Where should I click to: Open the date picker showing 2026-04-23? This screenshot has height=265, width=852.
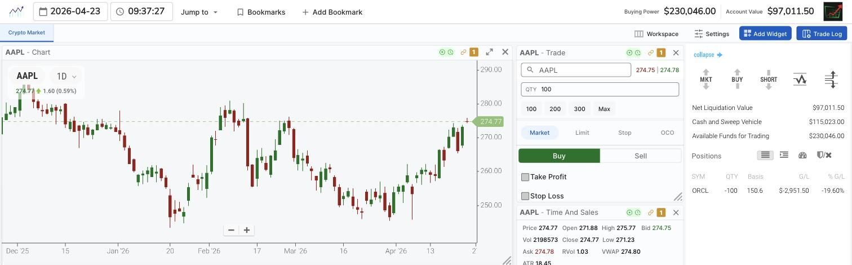point(70,11)
